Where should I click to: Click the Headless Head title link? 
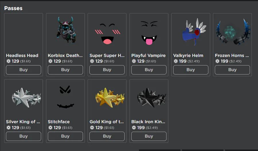pyautogui.click(x=22, y=55)
